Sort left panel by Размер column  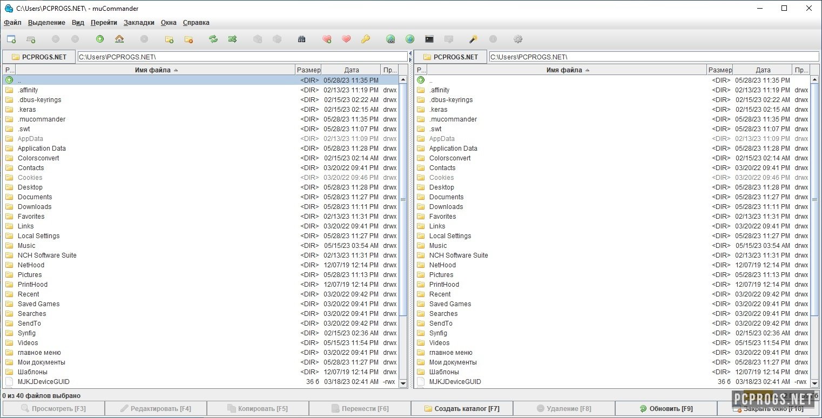(x=308, y=70)
